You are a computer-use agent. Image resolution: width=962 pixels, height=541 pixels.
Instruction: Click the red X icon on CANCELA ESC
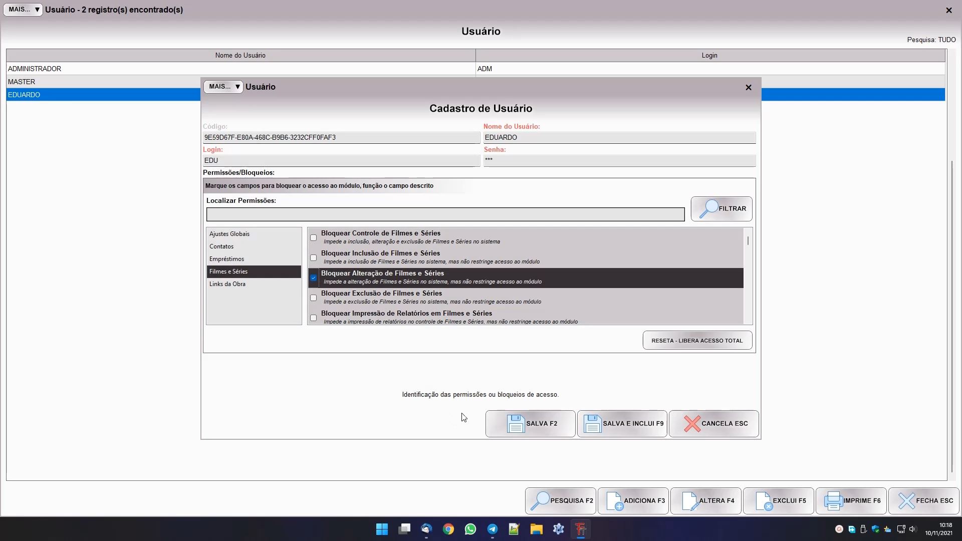692,424
